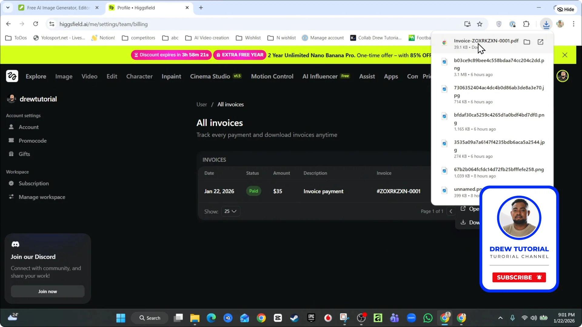Open Show in folder for Invoice-ZOXRKZXN-0001.pdf
Viewport: 582px width, 327px height.
click(x=527, y=42)
